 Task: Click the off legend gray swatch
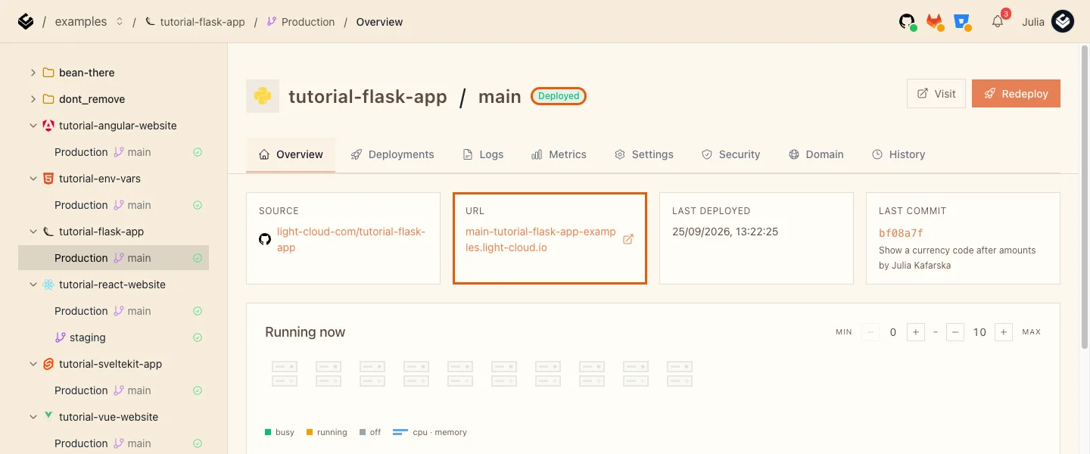click(363, 432)
